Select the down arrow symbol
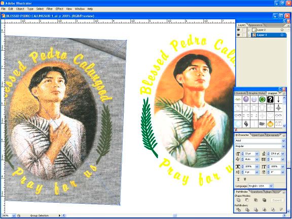Image resolution: width=292 pixels, height=219 pixels. tap(278, 99)
